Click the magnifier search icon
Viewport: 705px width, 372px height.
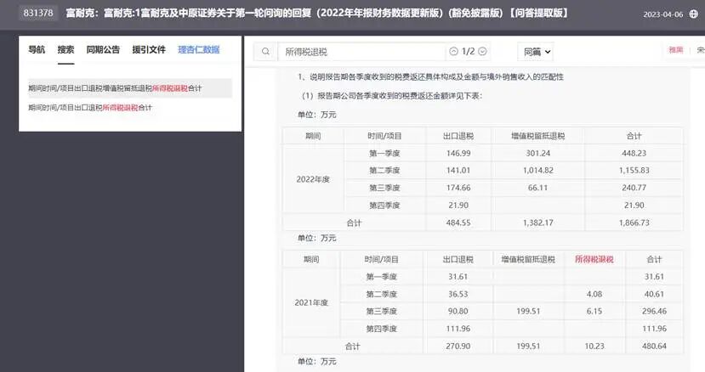click(x=265, y=52)
